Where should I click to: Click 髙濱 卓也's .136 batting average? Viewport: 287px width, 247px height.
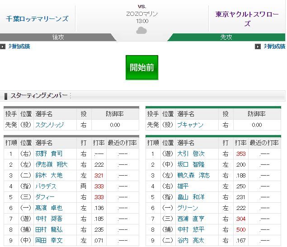click(99, 208)
